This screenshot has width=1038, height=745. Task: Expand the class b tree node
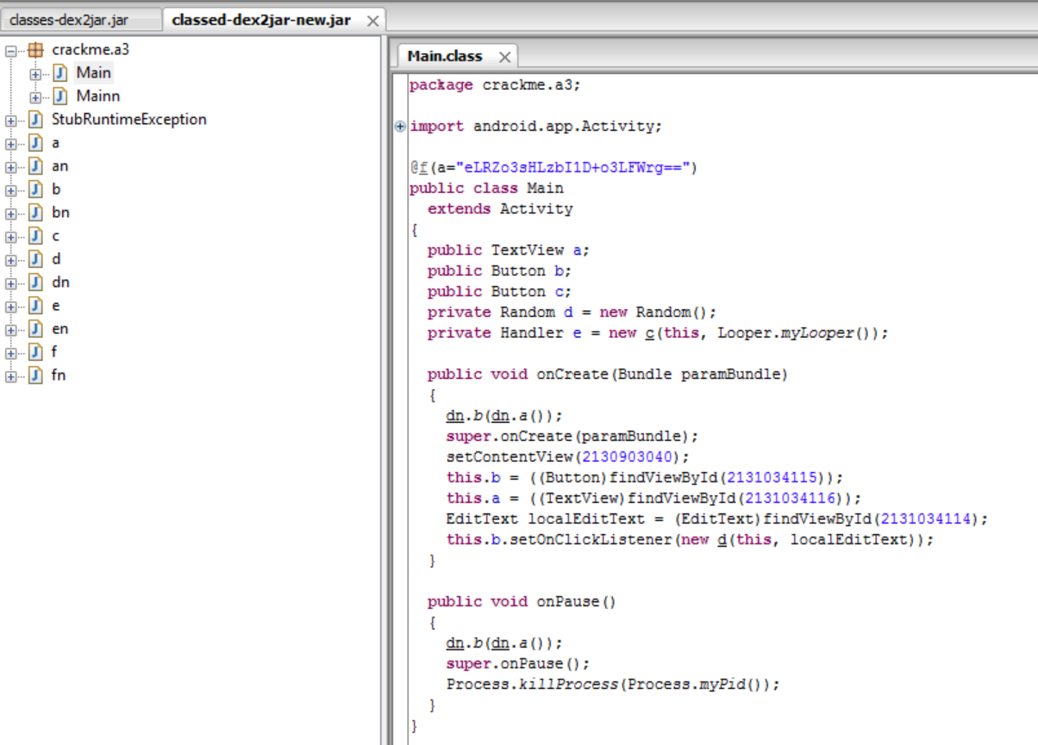(10, 189)
